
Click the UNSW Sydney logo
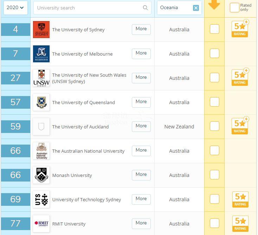click(x=41, y=78)
